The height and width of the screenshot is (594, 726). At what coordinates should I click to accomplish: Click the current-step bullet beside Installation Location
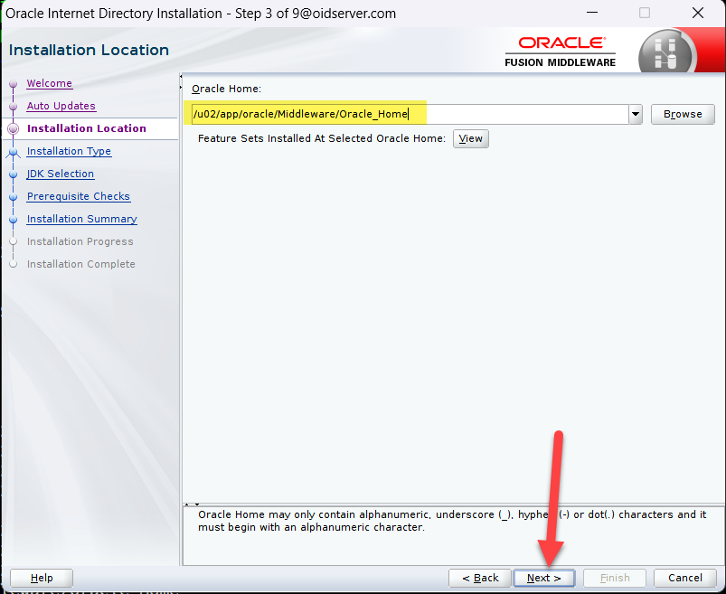pos(13,129)
